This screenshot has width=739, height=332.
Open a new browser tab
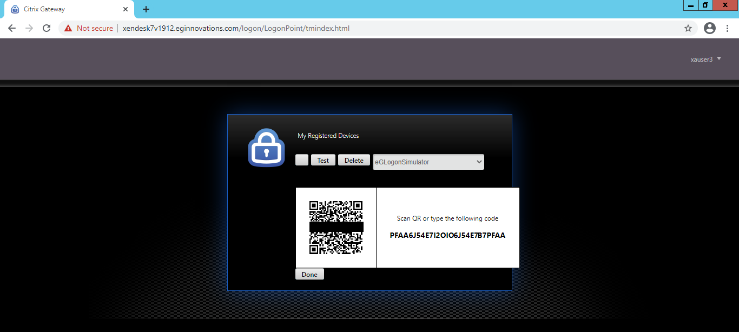[146, 9]
